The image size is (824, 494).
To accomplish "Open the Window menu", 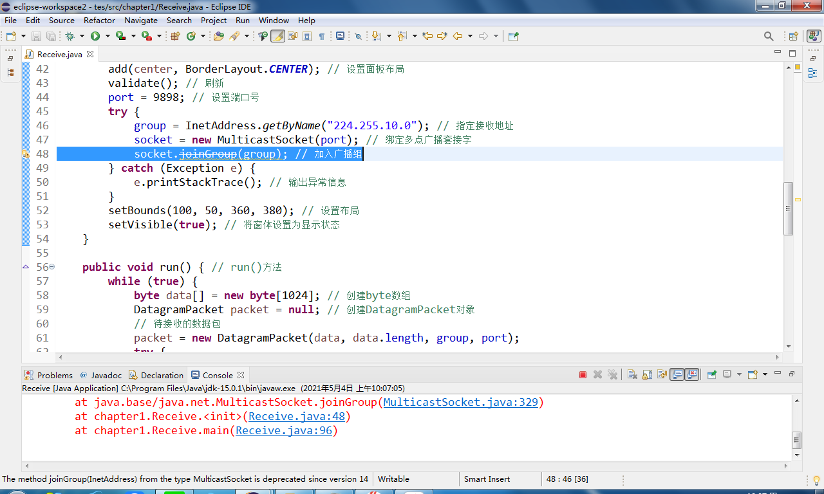I will 274,20.
